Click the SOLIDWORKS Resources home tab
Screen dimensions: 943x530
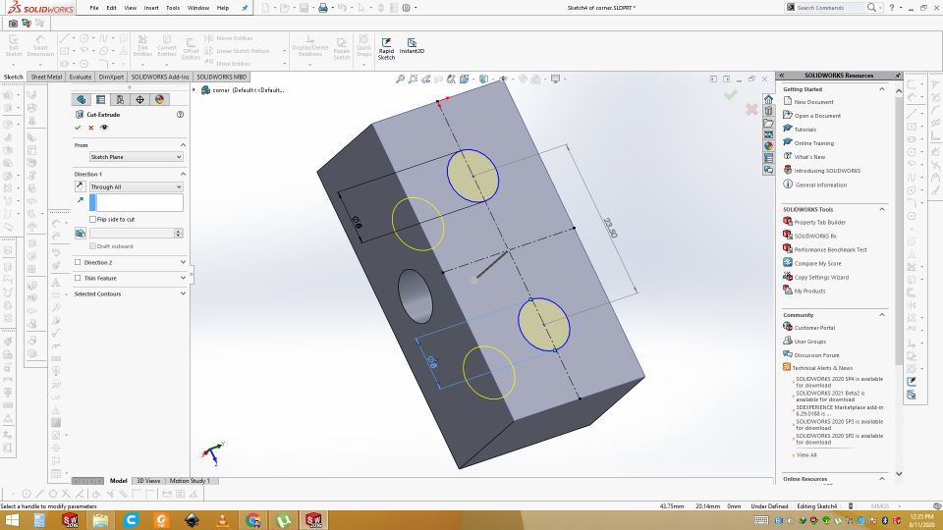coord(768,99)
